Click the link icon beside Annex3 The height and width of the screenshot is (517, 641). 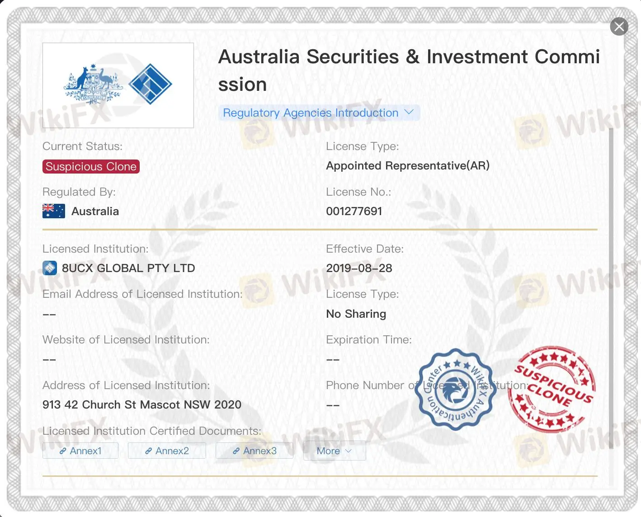[236, 451]
